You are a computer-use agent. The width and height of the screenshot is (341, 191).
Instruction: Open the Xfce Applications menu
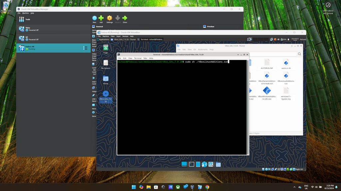point(103,39)
